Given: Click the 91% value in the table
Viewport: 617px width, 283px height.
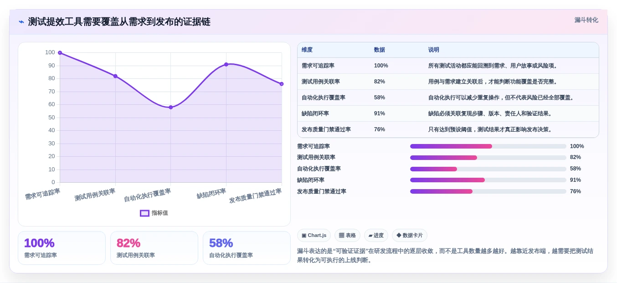Looking at the screenshot, I should 380,113.
